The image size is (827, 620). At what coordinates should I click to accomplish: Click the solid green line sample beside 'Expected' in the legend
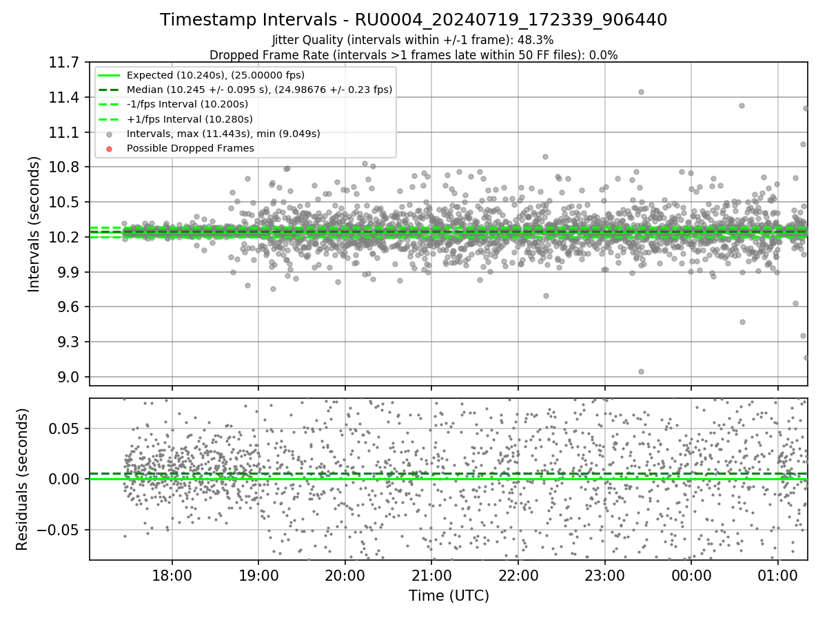tap(110, 75)
